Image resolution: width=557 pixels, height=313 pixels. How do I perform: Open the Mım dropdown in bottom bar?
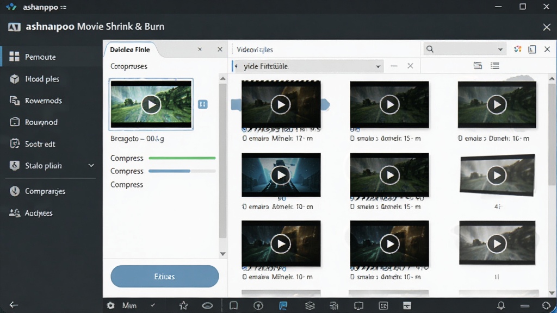click(x=138, y=305)
